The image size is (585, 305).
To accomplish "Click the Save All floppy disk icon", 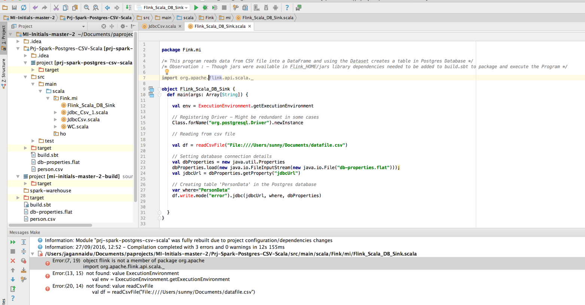I will click(x=14, y=7).
